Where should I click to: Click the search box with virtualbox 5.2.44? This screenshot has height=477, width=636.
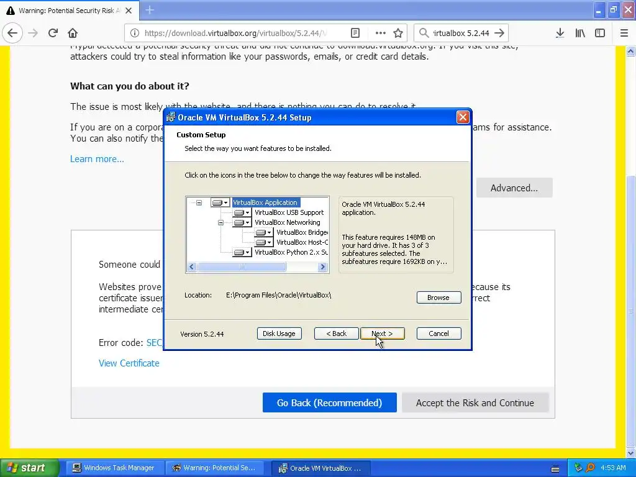[x=461, y=34]
